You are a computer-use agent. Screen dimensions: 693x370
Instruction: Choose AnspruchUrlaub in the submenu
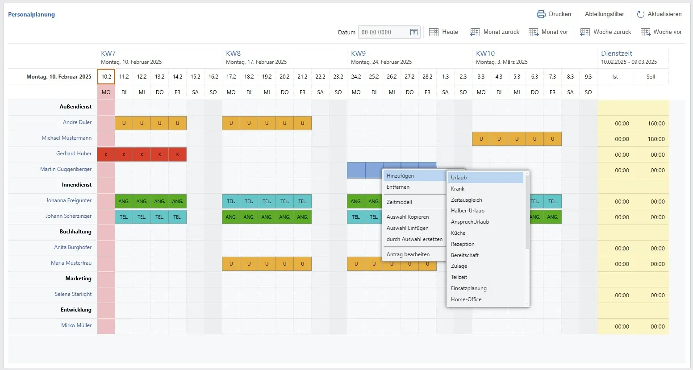[x=485, y=222]
